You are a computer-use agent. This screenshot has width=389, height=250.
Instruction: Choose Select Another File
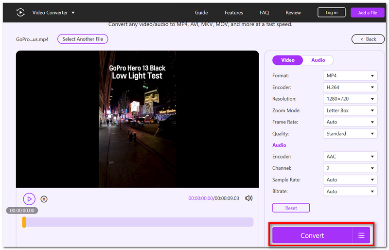pos(83,39)
